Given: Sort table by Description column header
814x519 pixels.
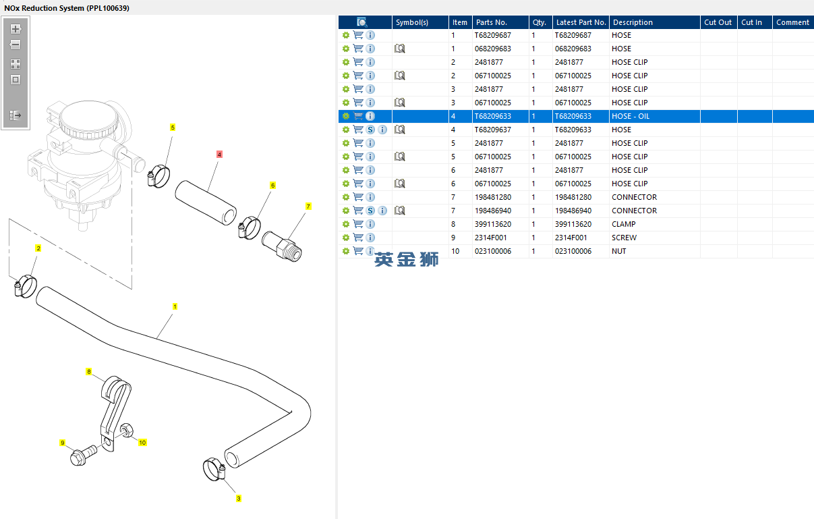Looking at the screenshot, I should (654, 22).
